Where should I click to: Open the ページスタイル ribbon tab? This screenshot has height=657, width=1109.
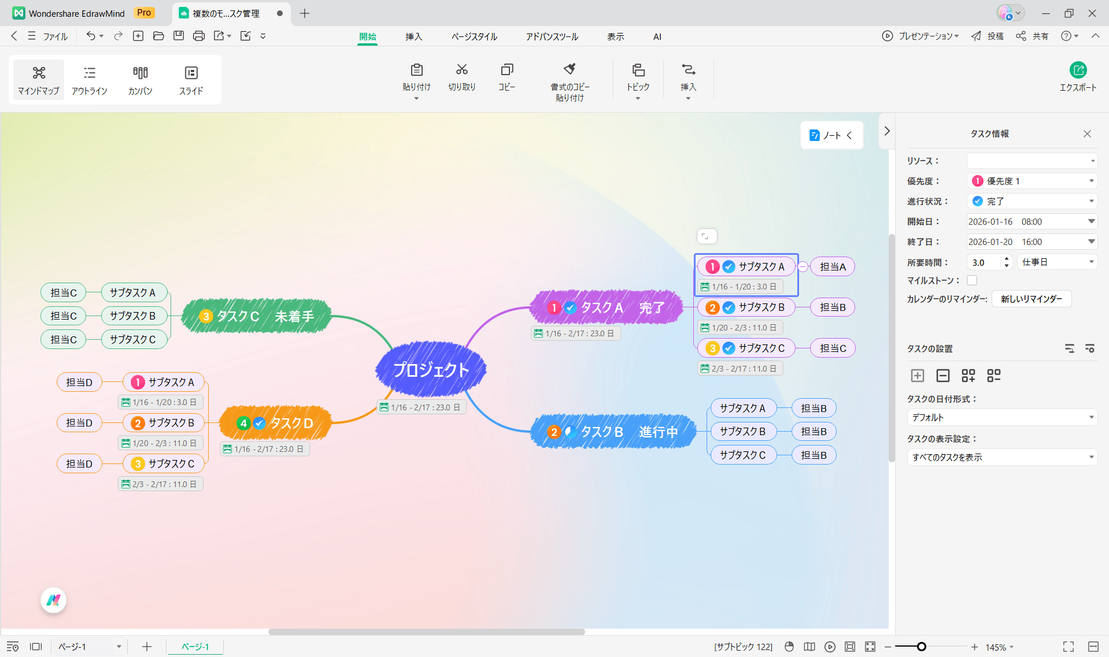[x=474, y=36]
